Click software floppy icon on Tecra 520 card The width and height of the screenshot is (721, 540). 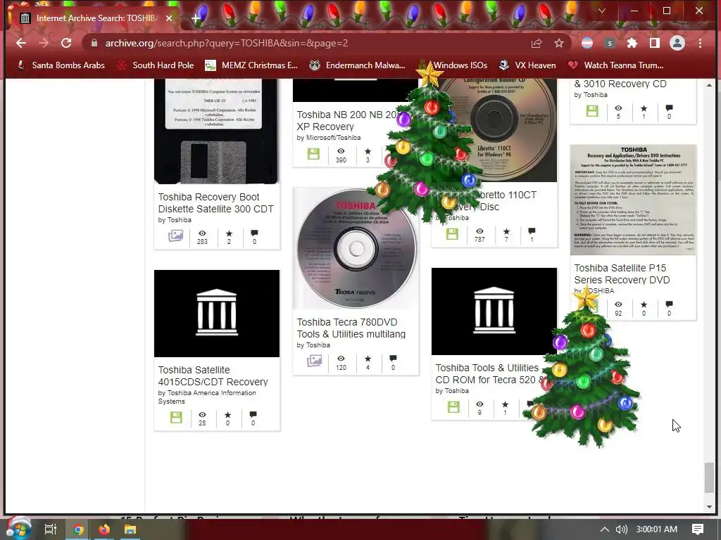click(x=453, y=407)
